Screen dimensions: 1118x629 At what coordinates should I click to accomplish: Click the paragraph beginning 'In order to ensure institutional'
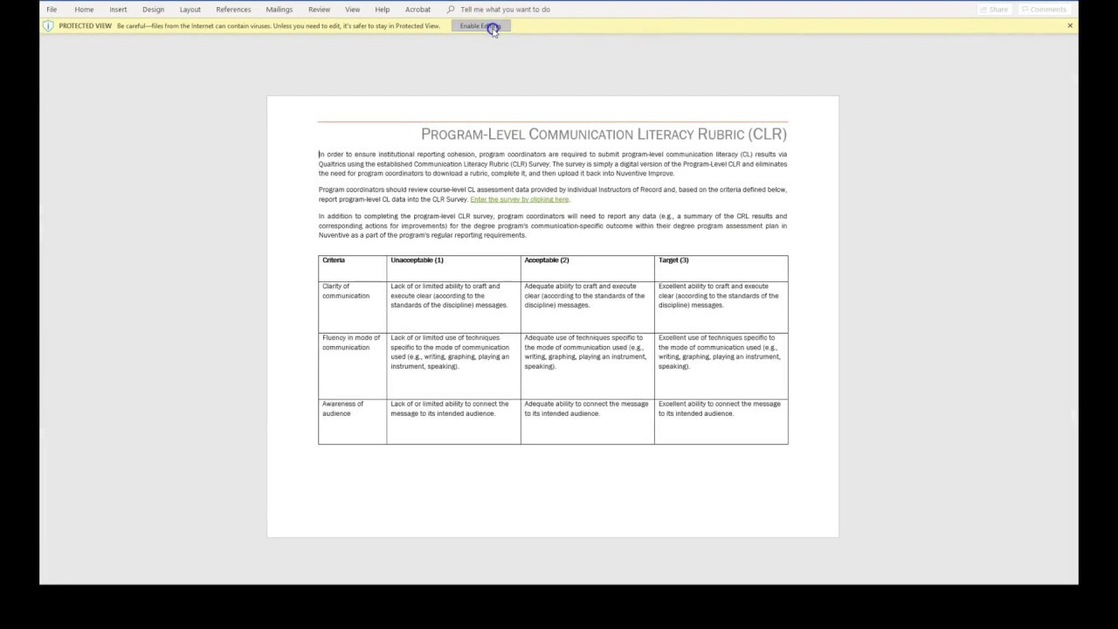(x=553, y=163)
